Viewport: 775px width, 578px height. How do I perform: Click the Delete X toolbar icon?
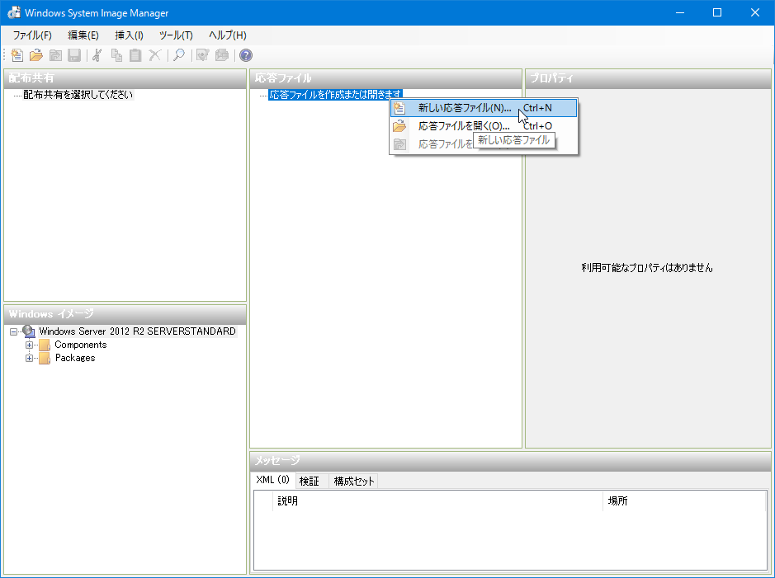pyautogui.click(x=154, y=55)
